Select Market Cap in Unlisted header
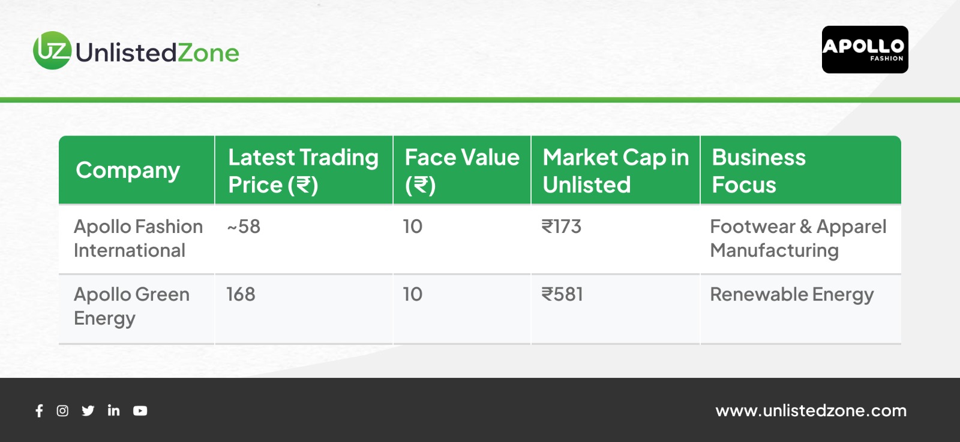 click(x=615, y=171)
